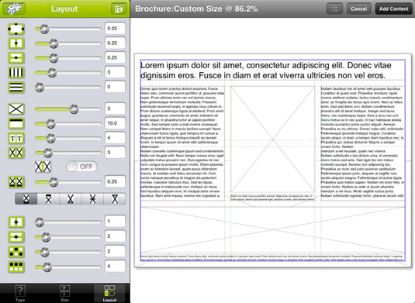Screen dimensions: 415x303
Task: Select the middle caption position segment option
Action: click(71, 199)
